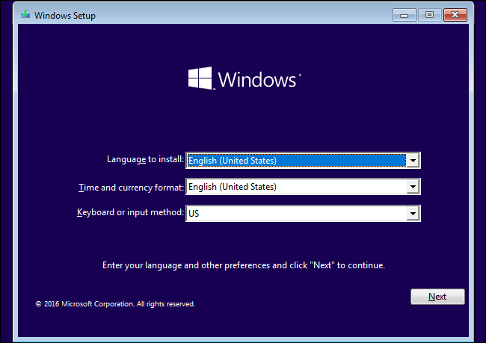Open the Time and currency format dropdown arrow
This screenshot has height=343, width=486.
tap(412, 187)
